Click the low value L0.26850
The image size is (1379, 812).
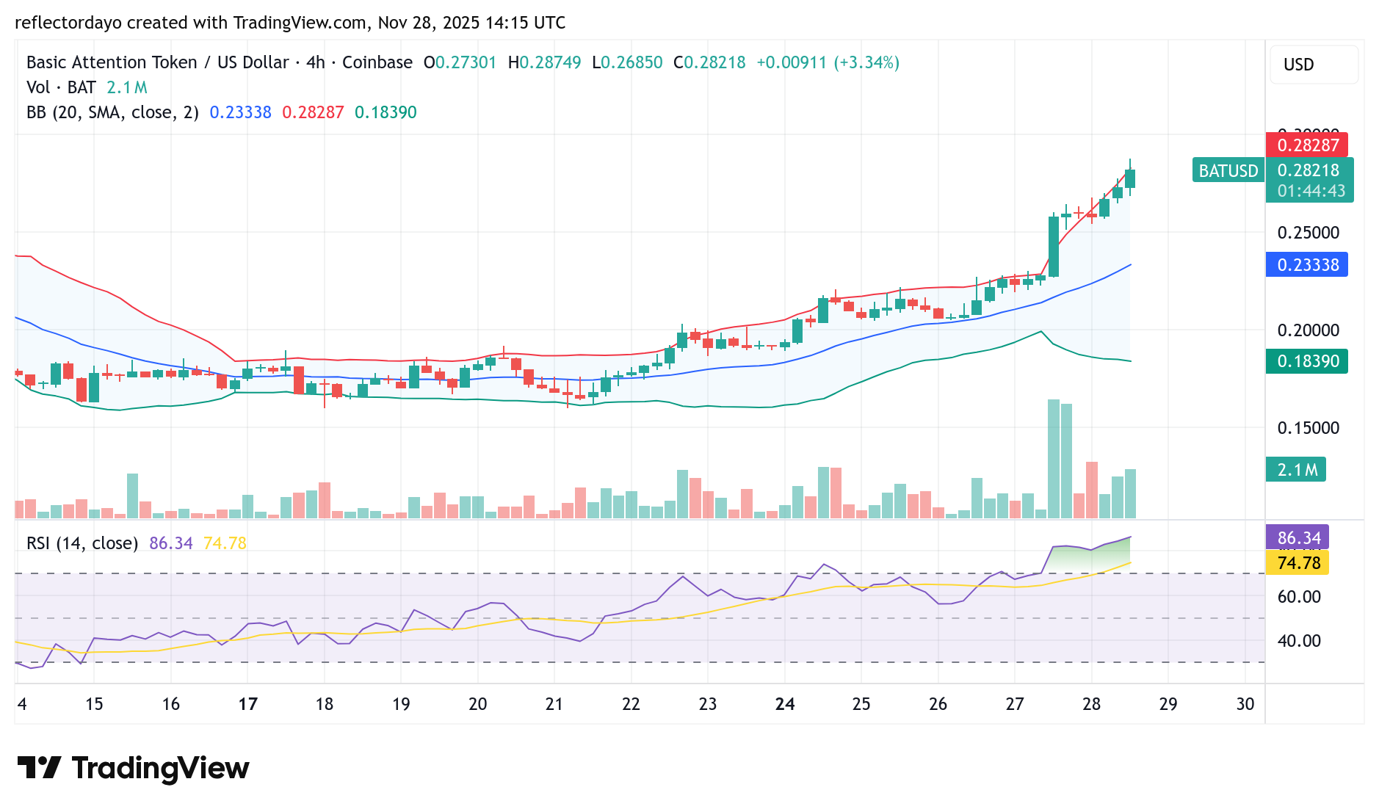pos(628,62)
